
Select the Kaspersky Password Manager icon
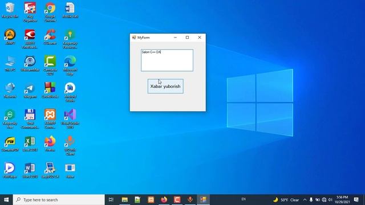click(x=70, y=39)
